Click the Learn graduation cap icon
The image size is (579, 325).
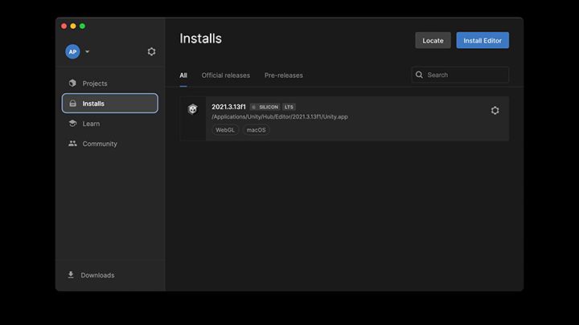coord(72,123)
